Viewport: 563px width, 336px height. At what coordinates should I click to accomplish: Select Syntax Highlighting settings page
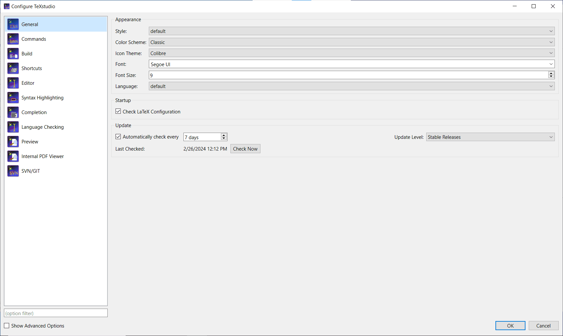click(x=56, y=98)
